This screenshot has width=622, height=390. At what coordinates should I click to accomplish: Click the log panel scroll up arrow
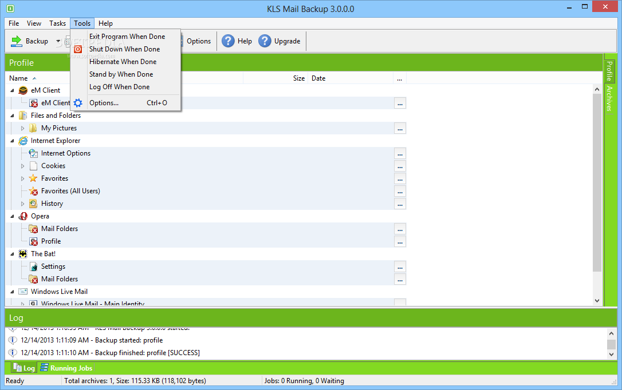pos(611,333)
